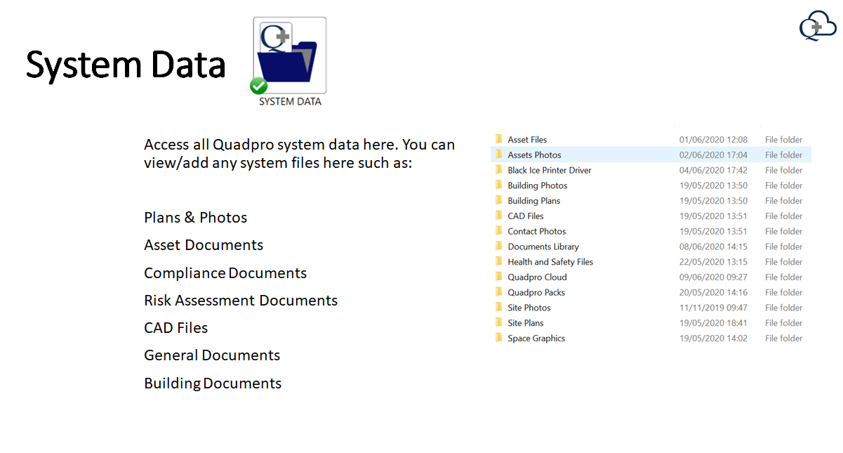Click the date 04/06/2020 17:42
The height and width of the screenshot is (453, 843).
pos(713,171)
